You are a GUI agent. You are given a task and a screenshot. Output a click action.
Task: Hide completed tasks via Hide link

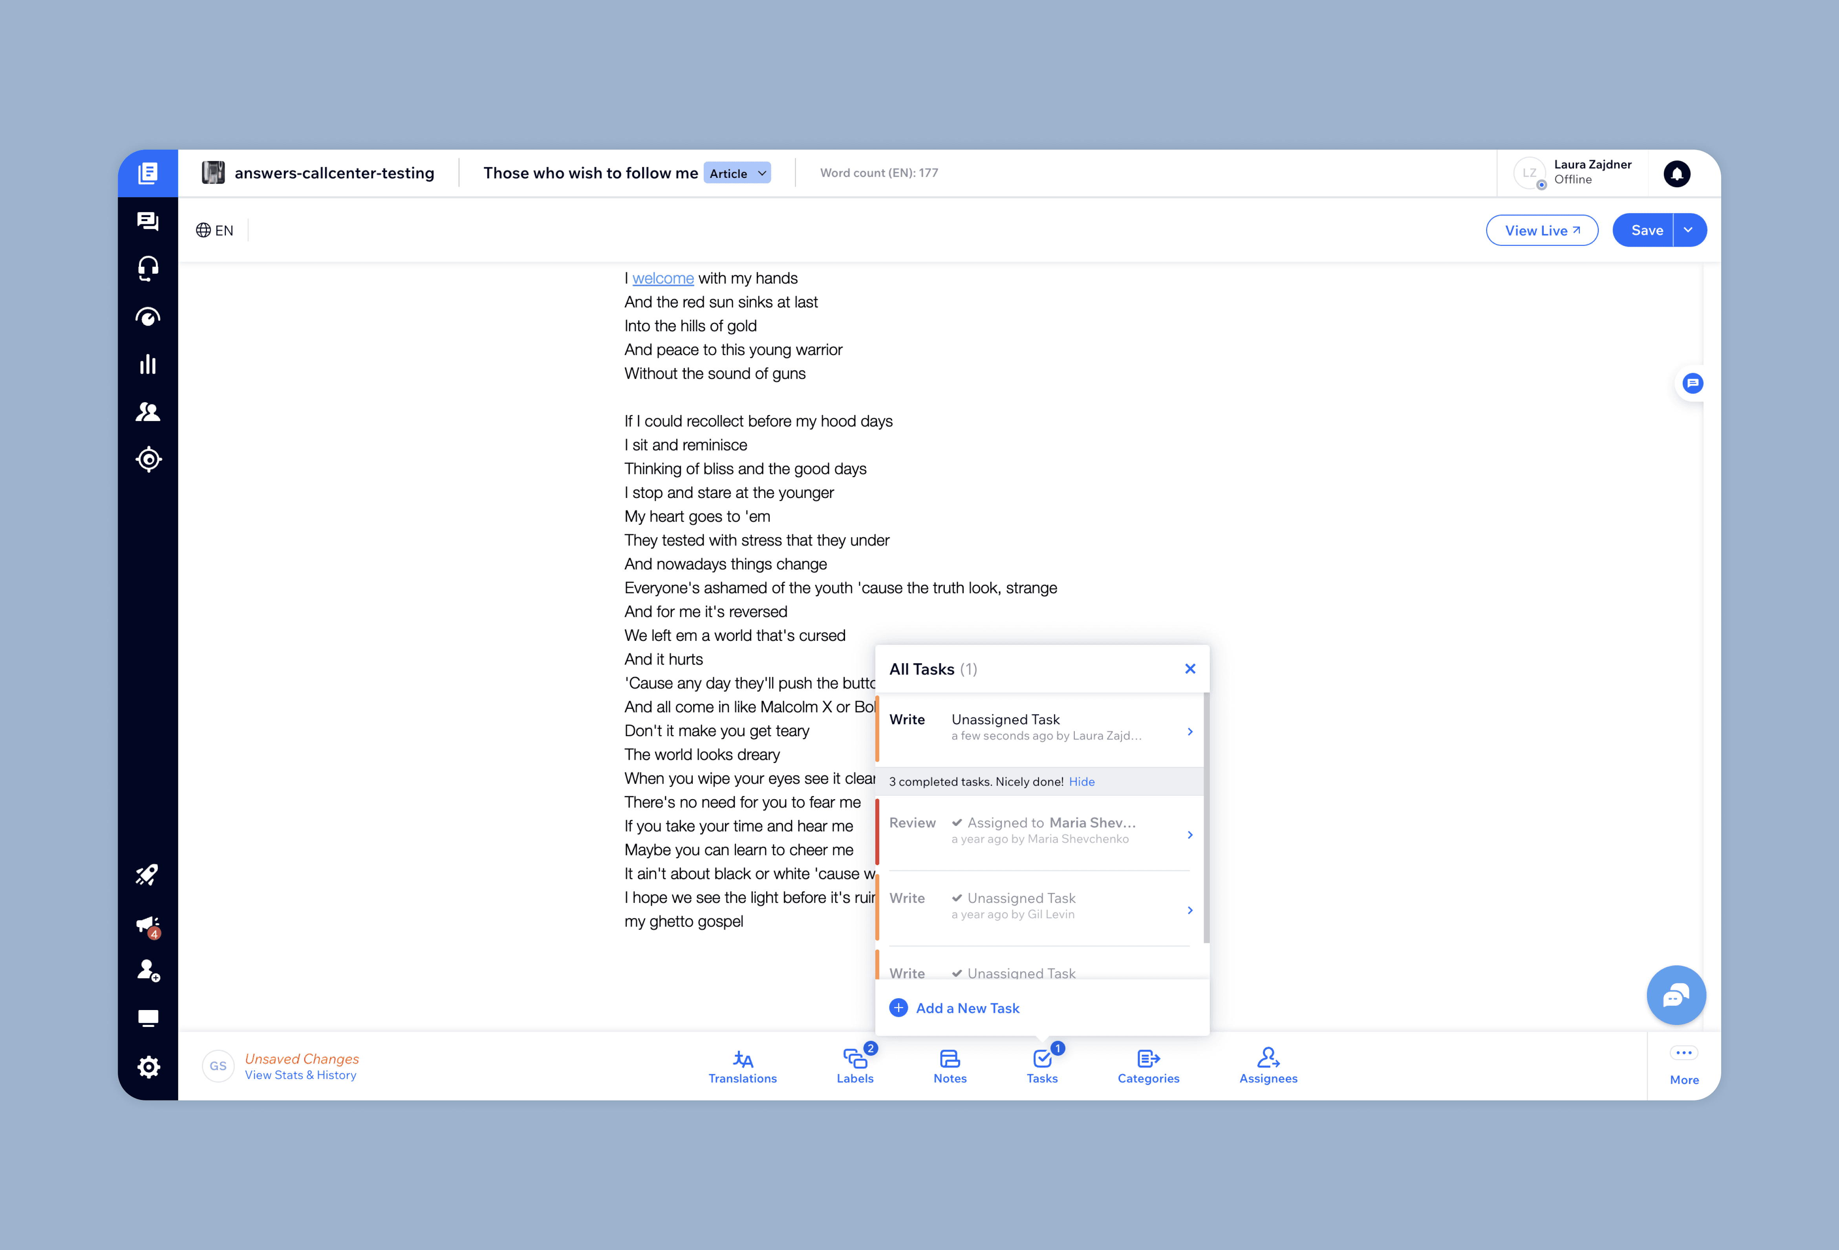pyautogui.click(x=1081, y=781)
